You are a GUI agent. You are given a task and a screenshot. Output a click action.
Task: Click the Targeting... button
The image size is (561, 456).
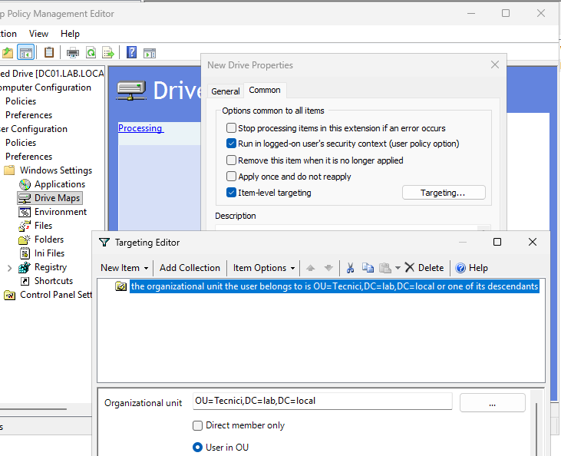tap(443, 193)
